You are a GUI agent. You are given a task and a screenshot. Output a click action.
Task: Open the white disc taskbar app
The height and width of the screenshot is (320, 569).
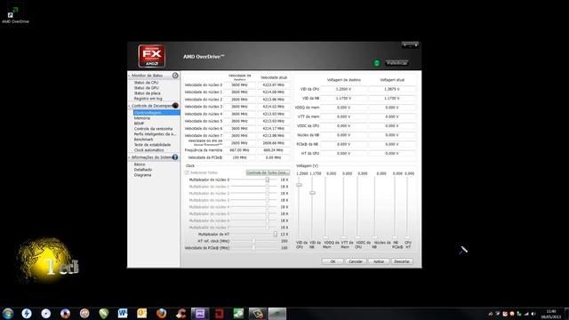coord(45,314)
